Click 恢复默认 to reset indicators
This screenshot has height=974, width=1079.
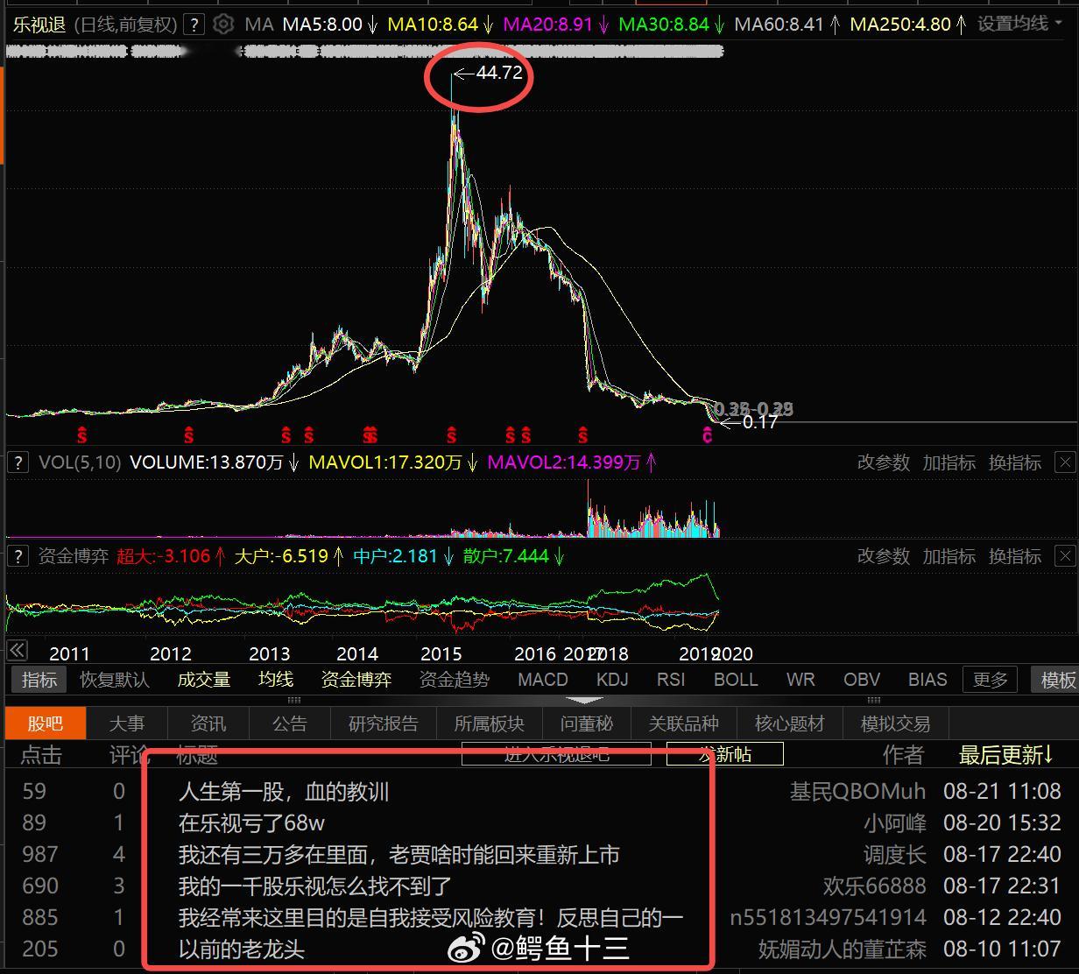point(114,679)
